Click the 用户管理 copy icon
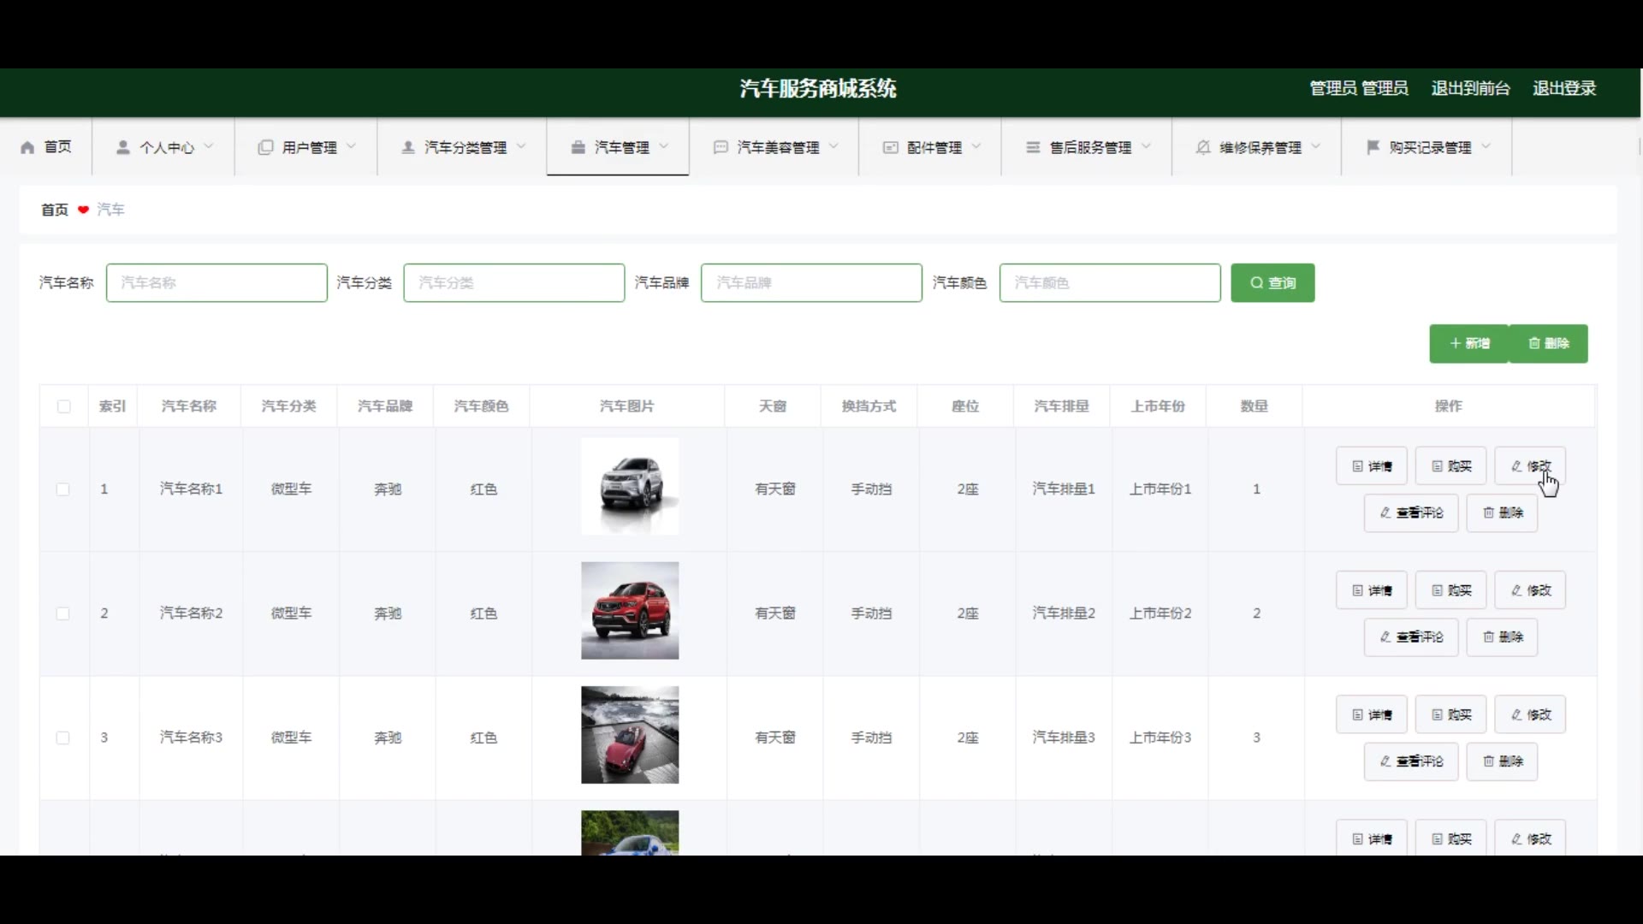1643x924 pixels. pos(265,147)
